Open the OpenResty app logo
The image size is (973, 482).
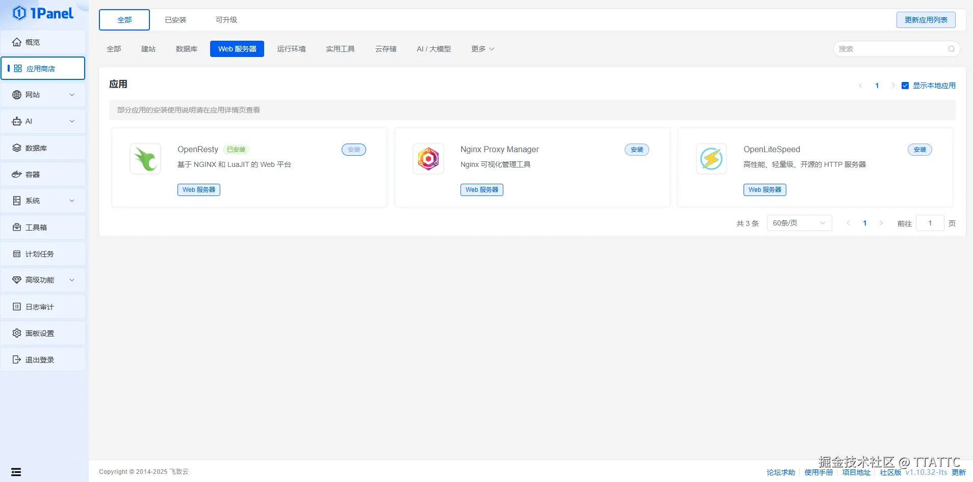pos(145,159)
